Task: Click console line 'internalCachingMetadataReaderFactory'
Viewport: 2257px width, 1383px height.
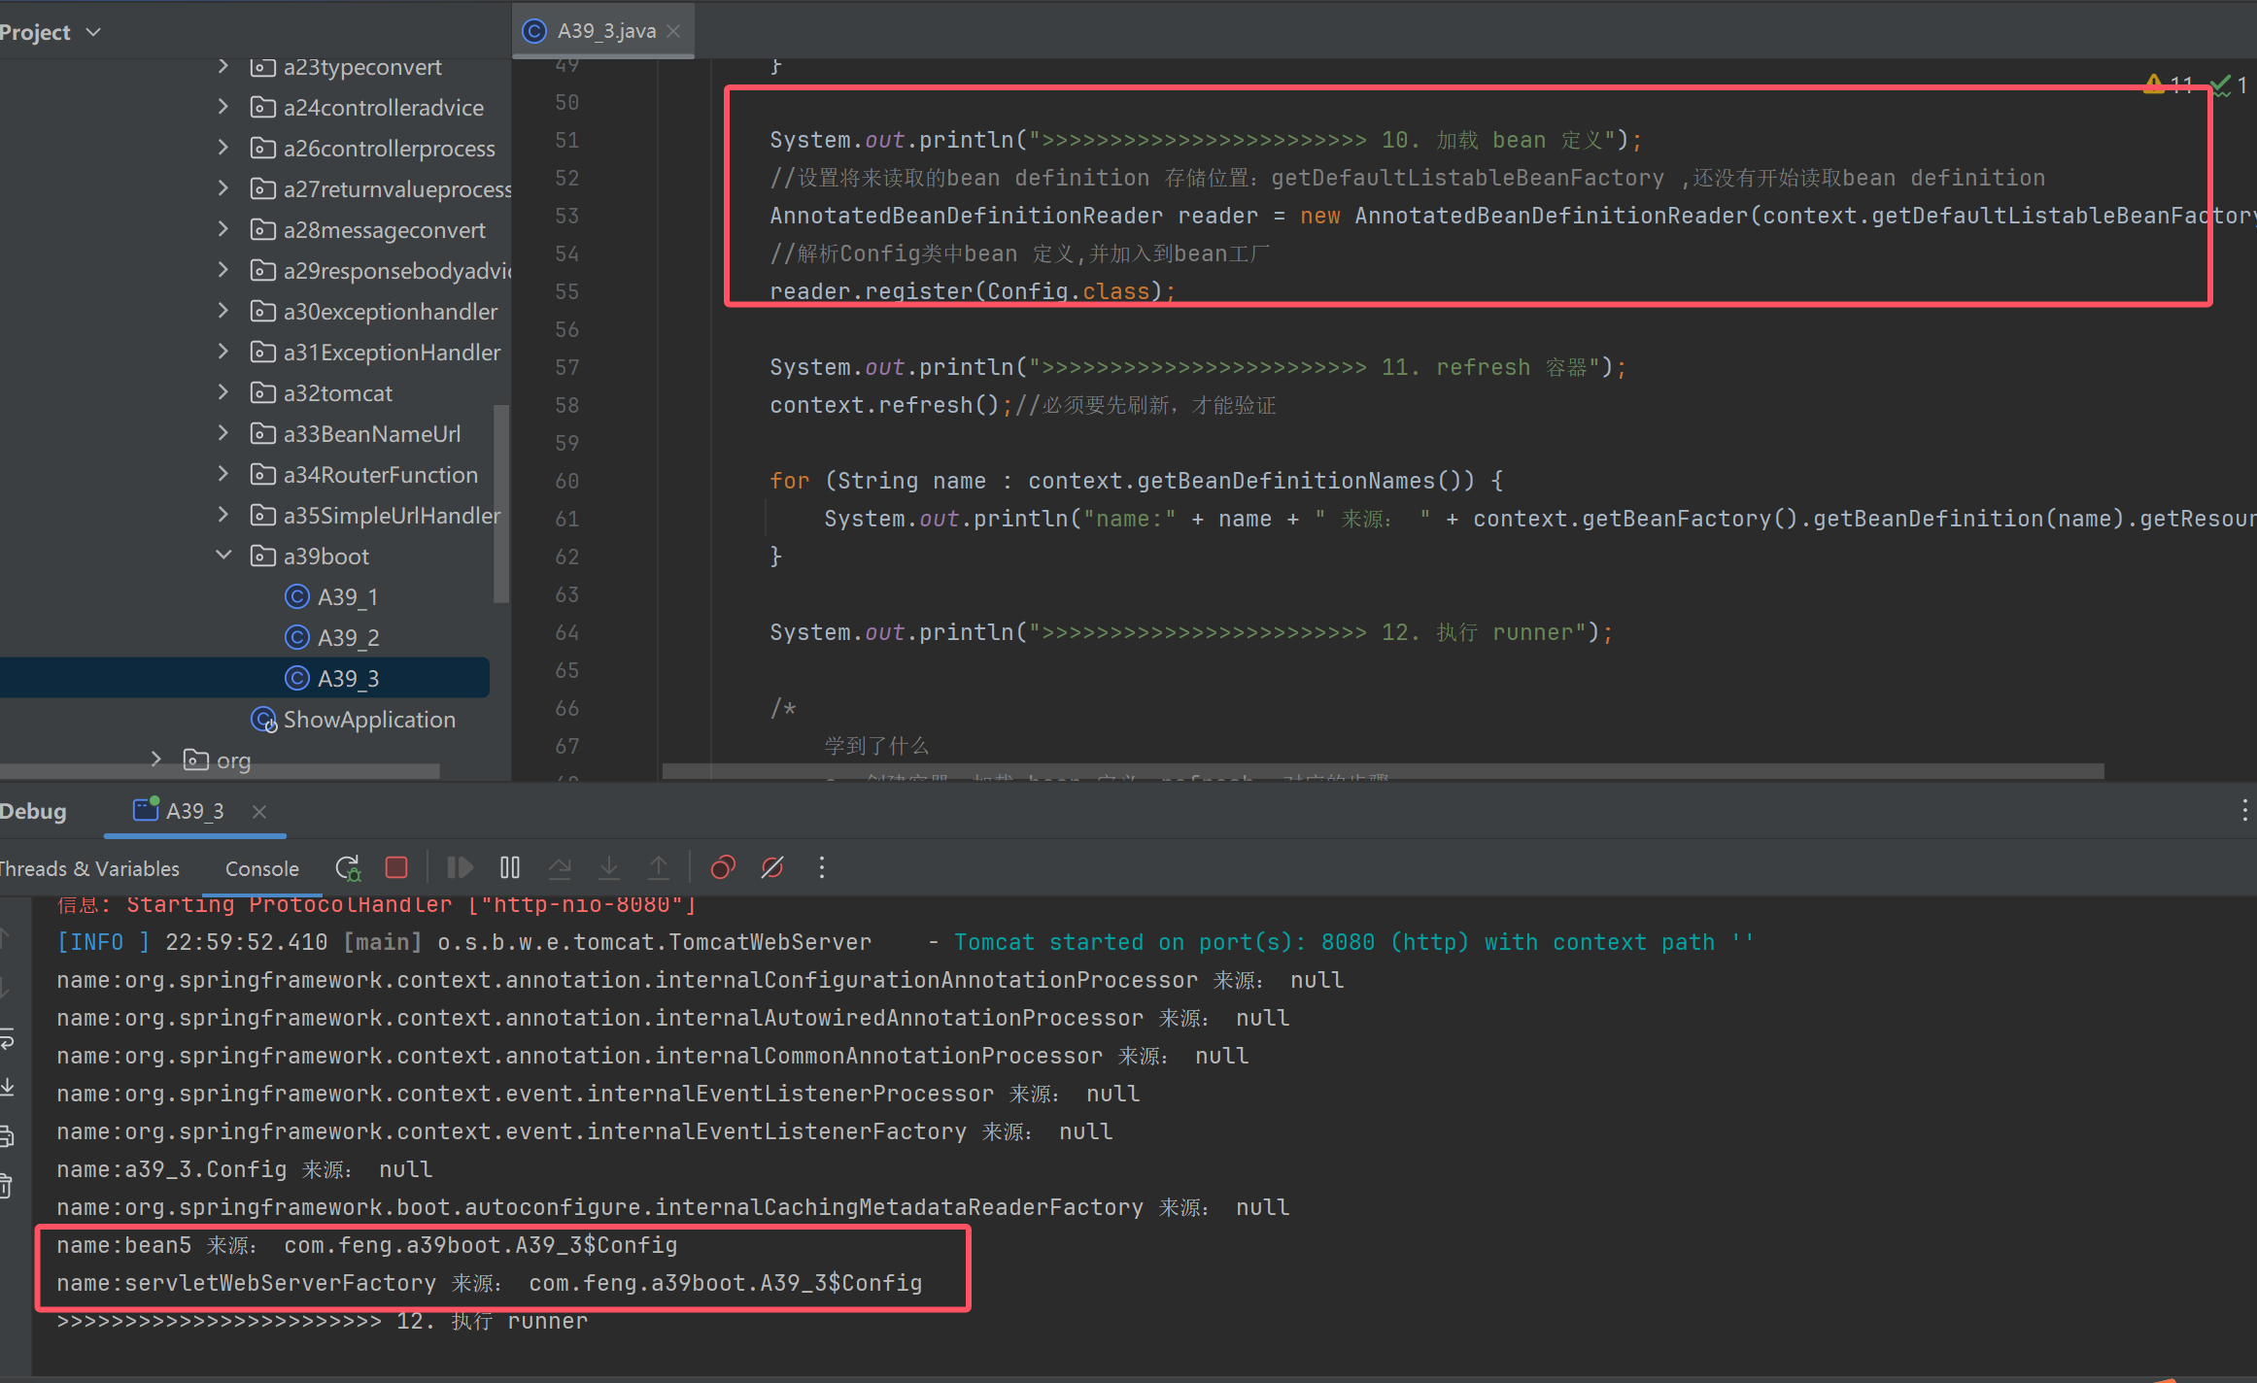Action: coord(673,1207)
